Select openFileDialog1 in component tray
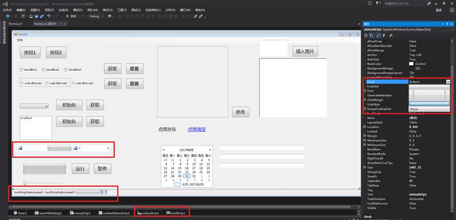456x220 pixels. click(48, 213)
